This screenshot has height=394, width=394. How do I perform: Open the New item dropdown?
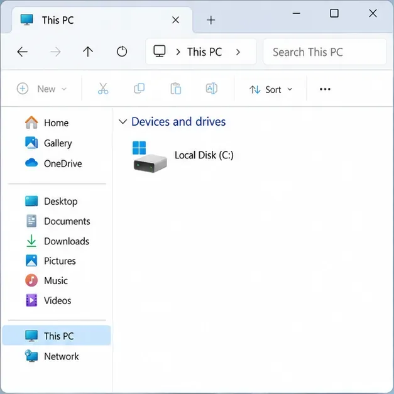(x=41, y=89)
